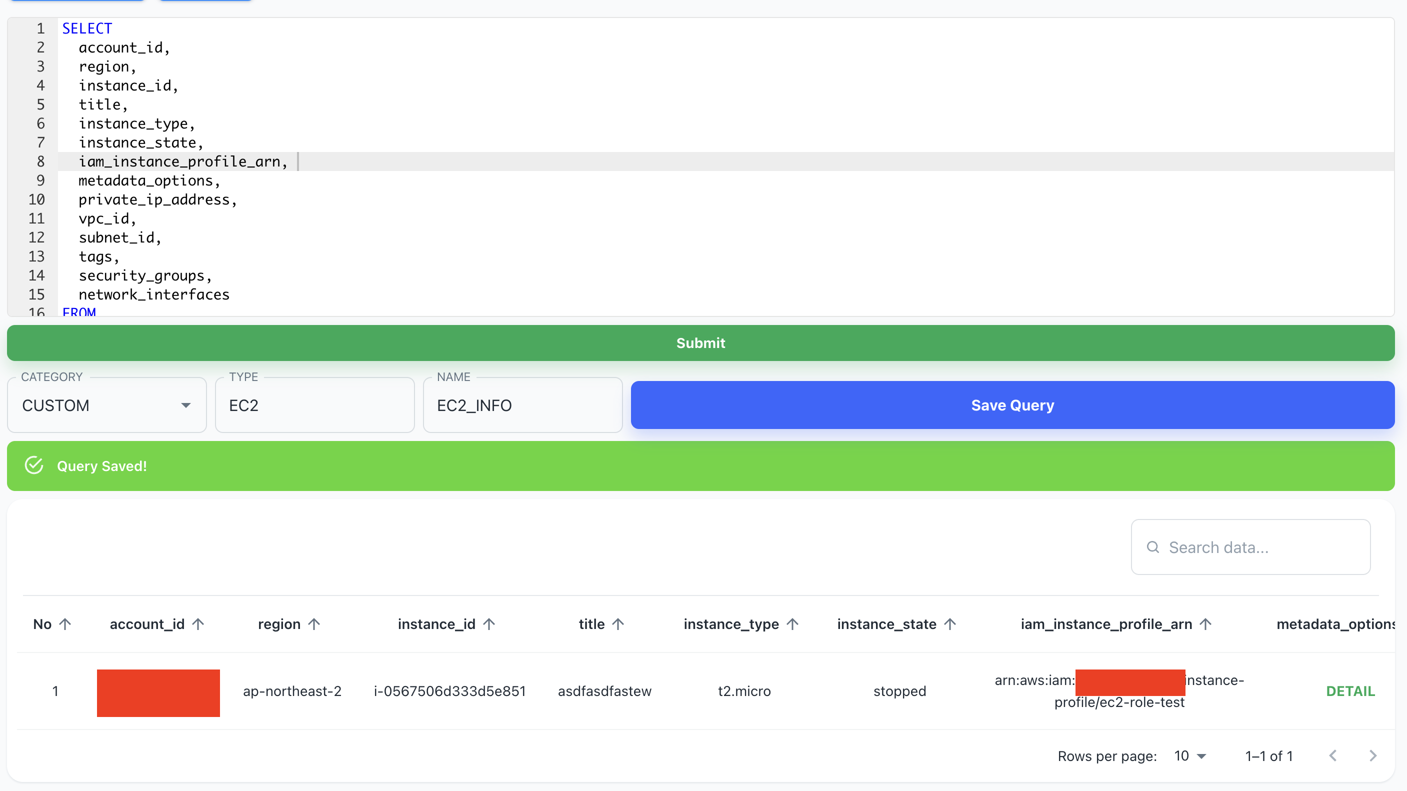Submit the SQL query
Viewport: 1407px width, 791px height.
click(x=701, y=343)
